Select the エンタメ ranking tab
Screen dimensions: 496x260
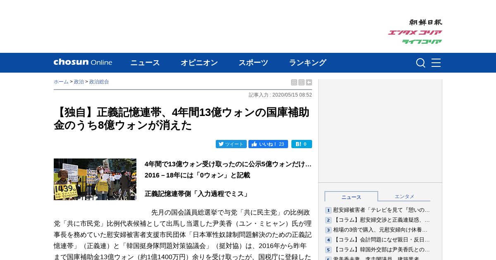pos(404,196)
